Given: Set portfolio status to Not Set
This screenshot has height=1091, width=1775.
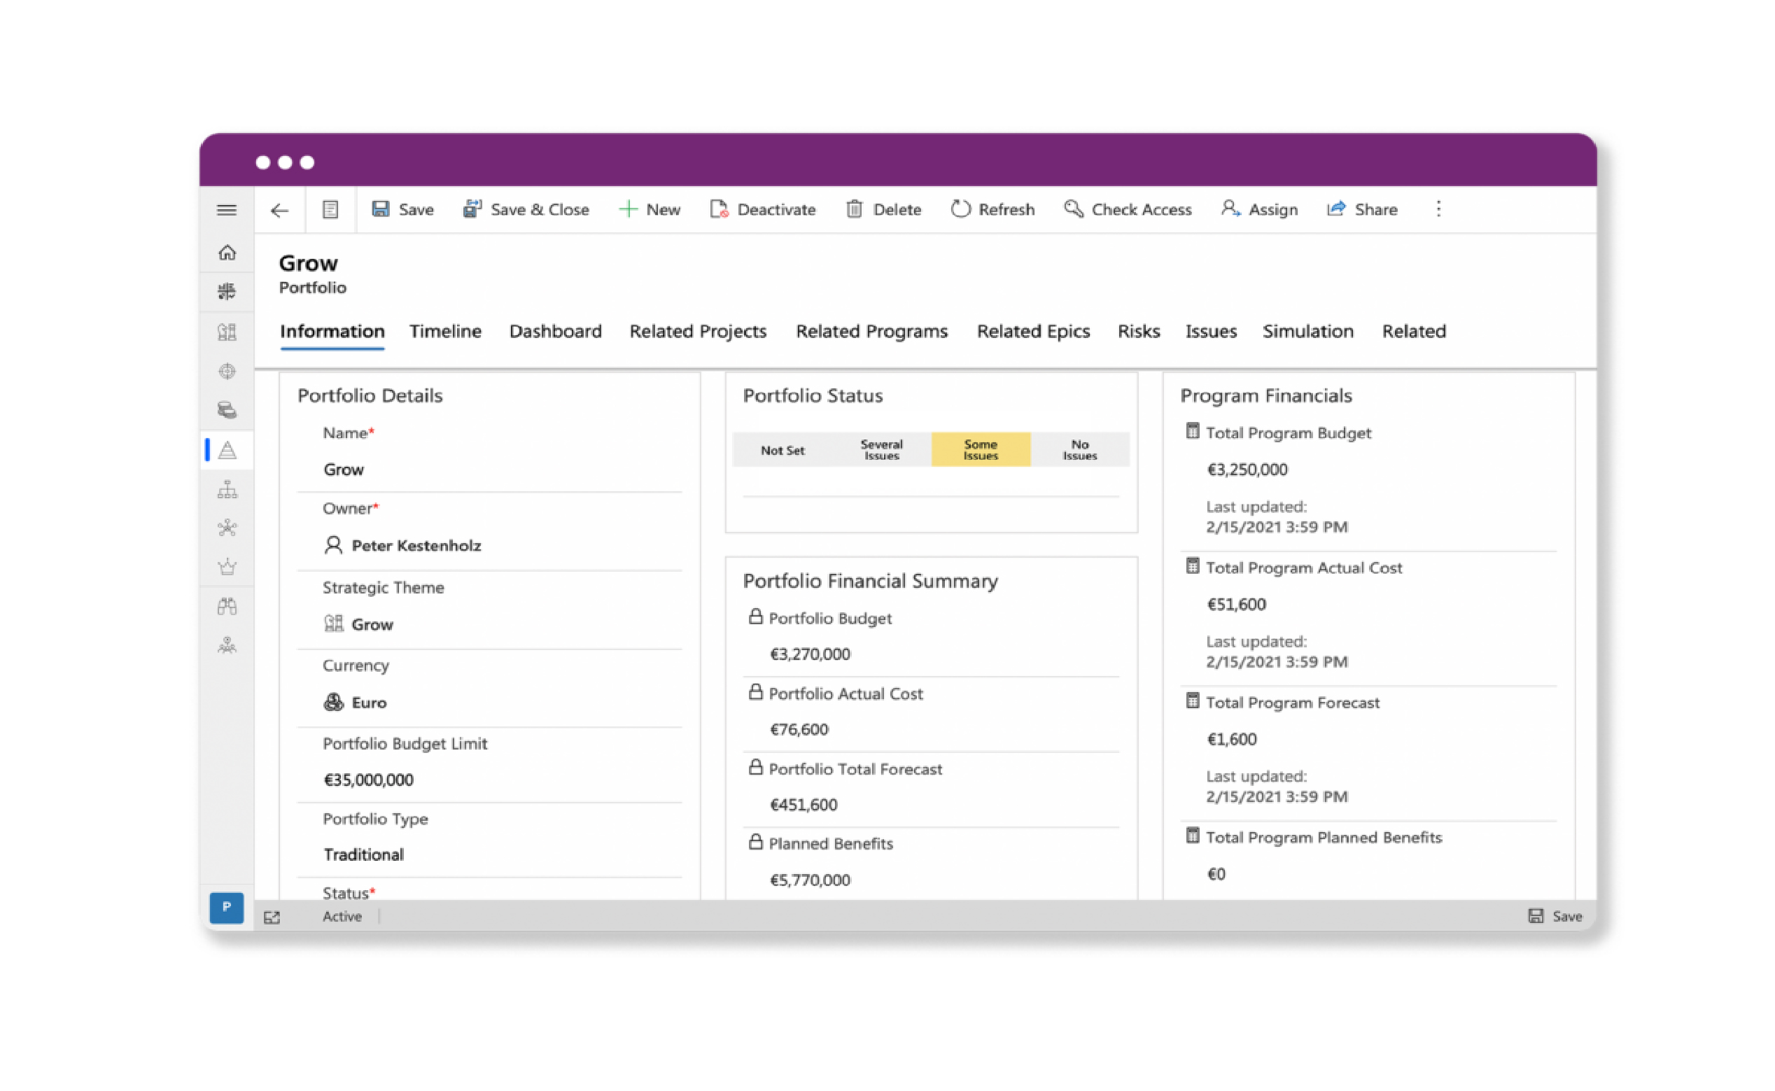Looking at the screenshot, I should click(x=782, y=450).
